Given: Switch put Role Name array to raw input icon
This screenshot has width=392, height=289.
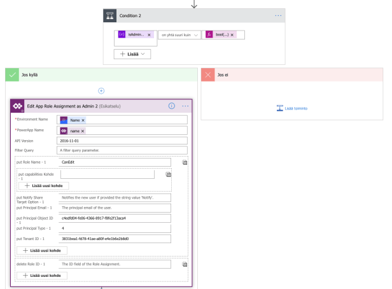Looking at the screenshot, I should 185,163.
